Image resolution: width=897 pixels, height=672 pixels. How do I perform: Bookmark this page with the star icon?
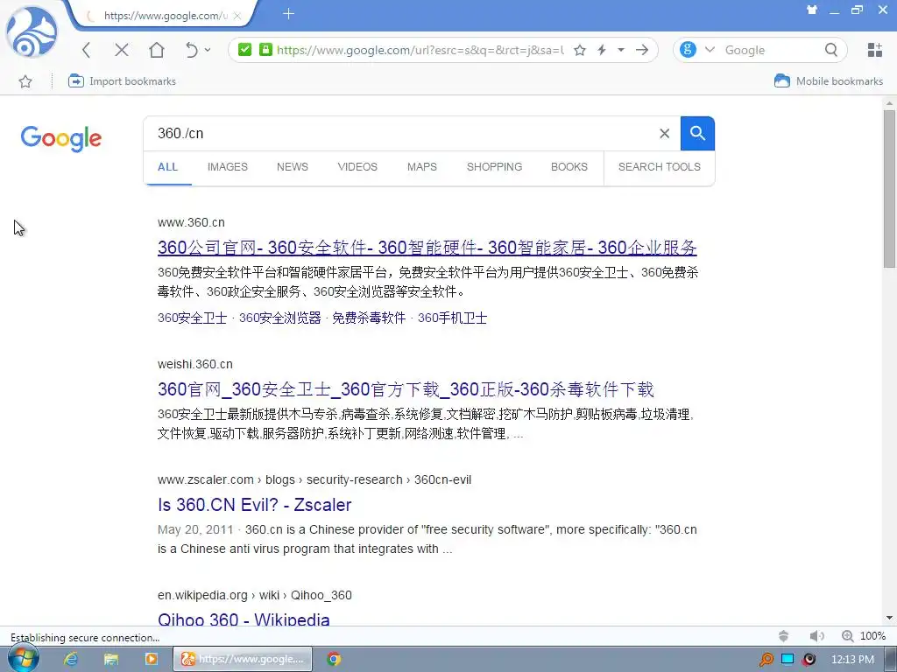(580, 50)
